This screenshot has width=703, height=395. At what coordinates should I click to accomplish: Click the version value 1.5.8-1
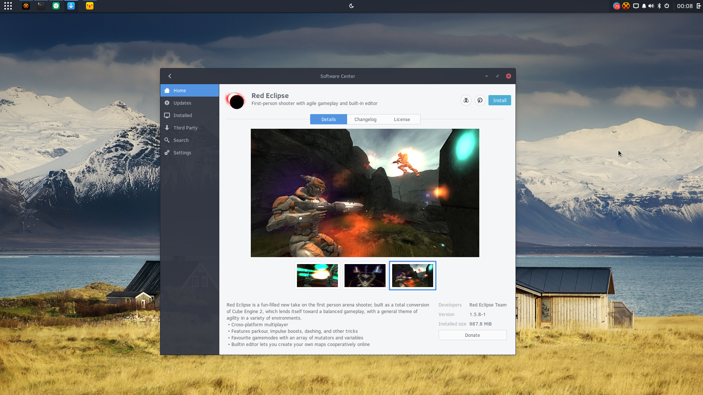pos(477,314)
